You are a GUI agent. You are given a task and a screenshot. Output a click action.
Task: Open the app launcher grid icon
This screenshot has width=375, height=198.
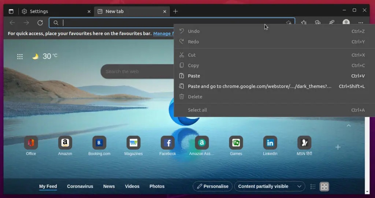[x=20, y=56]
